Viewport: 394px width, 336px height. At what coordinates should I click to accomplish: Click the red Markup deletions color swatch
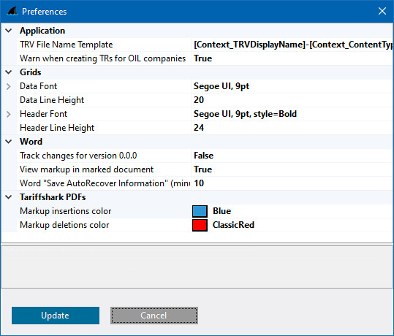(200, 225)
